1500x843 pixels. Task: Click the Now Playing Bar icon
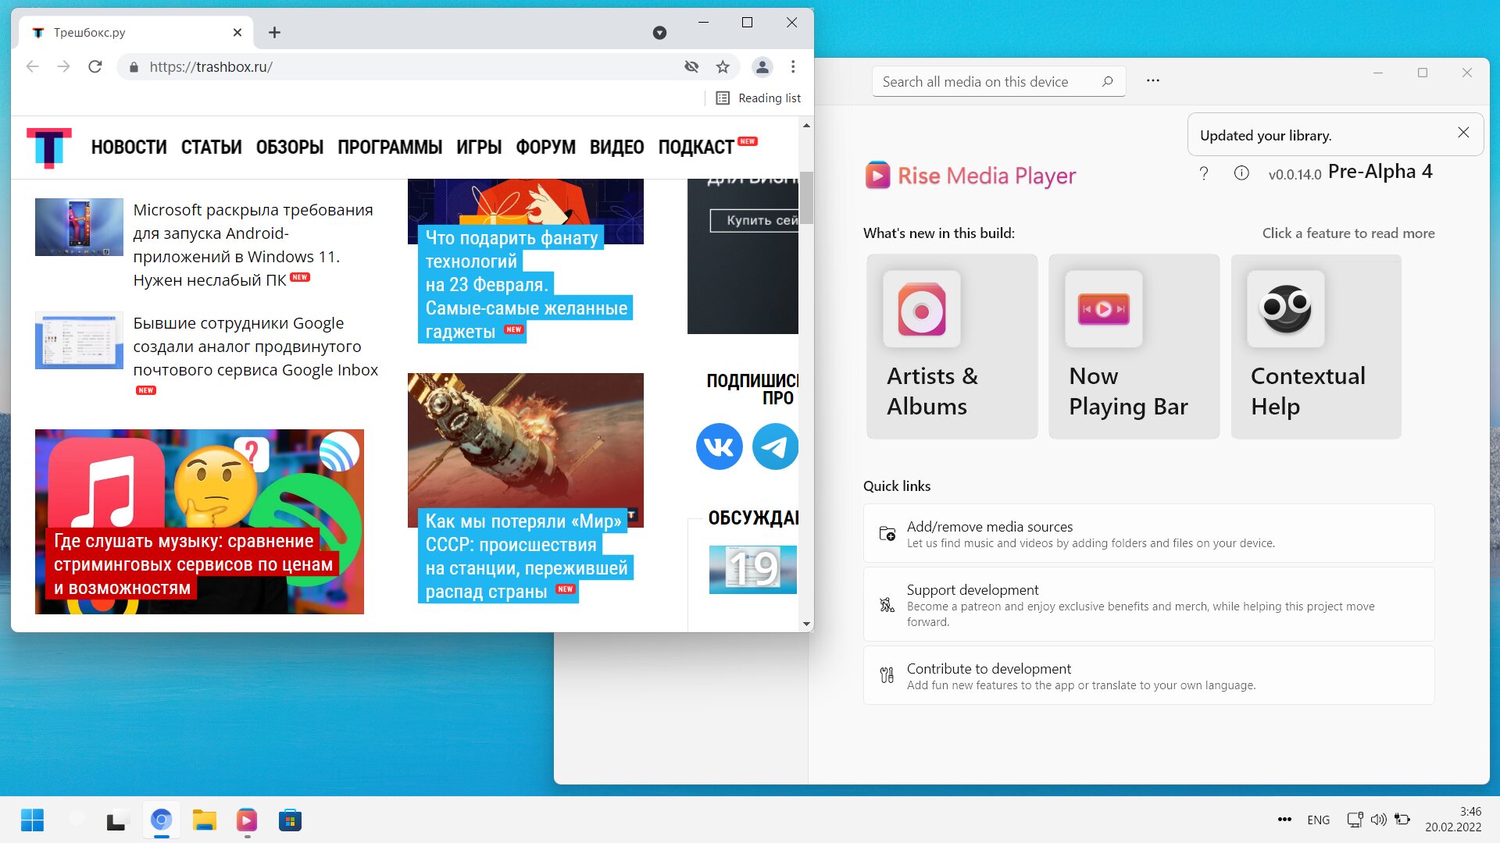coord(1104,309)
